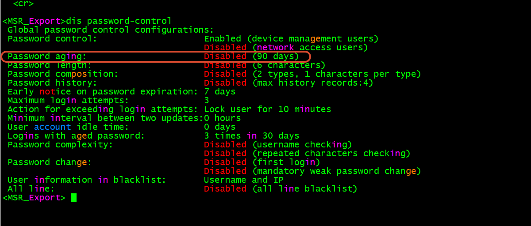The image size is (531, 226).
Task: Select the '3 times in 30 days' value
Action: coord(251,136)
